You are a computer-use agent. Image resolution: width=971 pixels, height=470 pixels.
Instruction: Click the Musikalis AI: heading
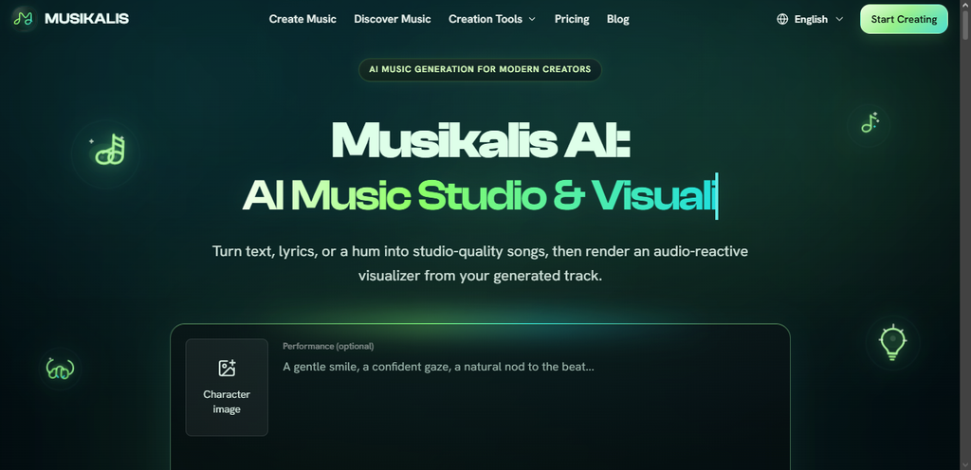(481, 139)
